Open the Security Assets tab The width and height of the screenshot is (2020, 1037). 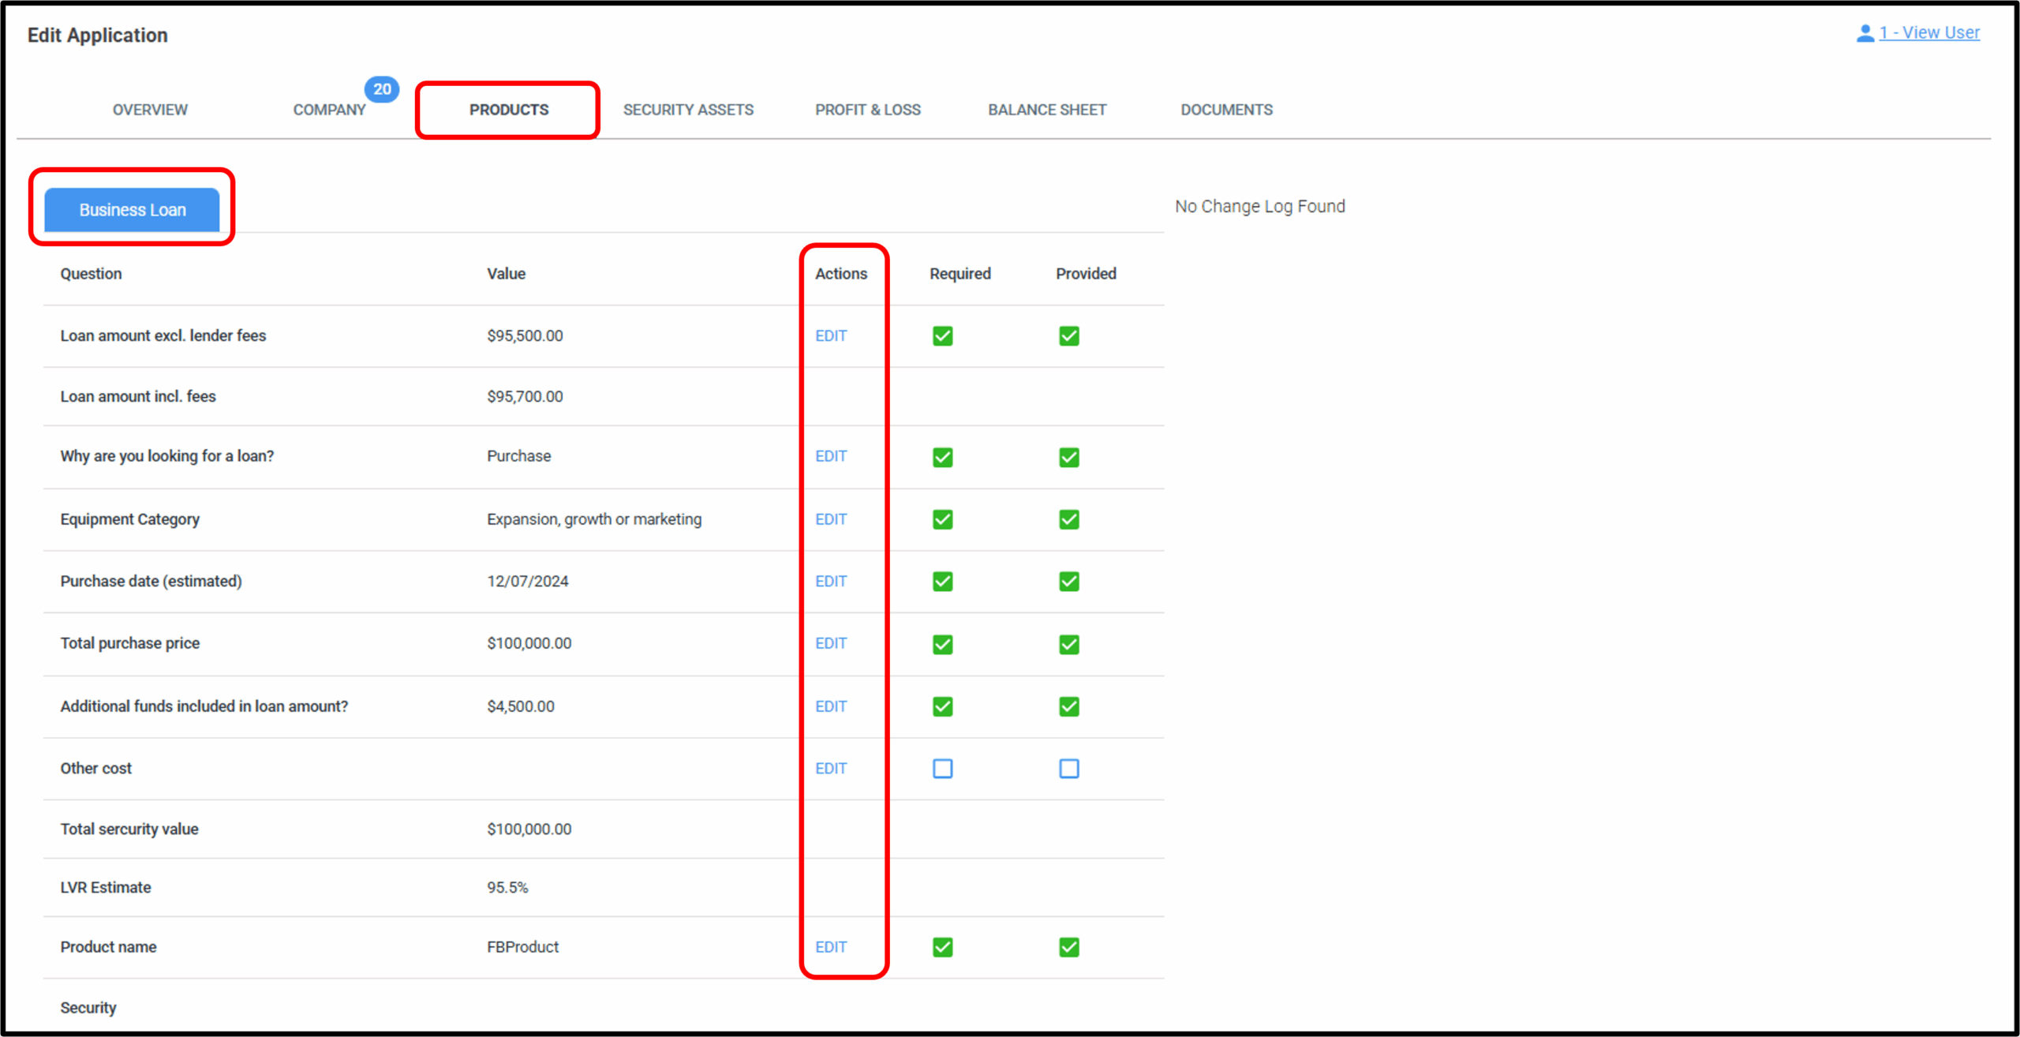(688, 110)
